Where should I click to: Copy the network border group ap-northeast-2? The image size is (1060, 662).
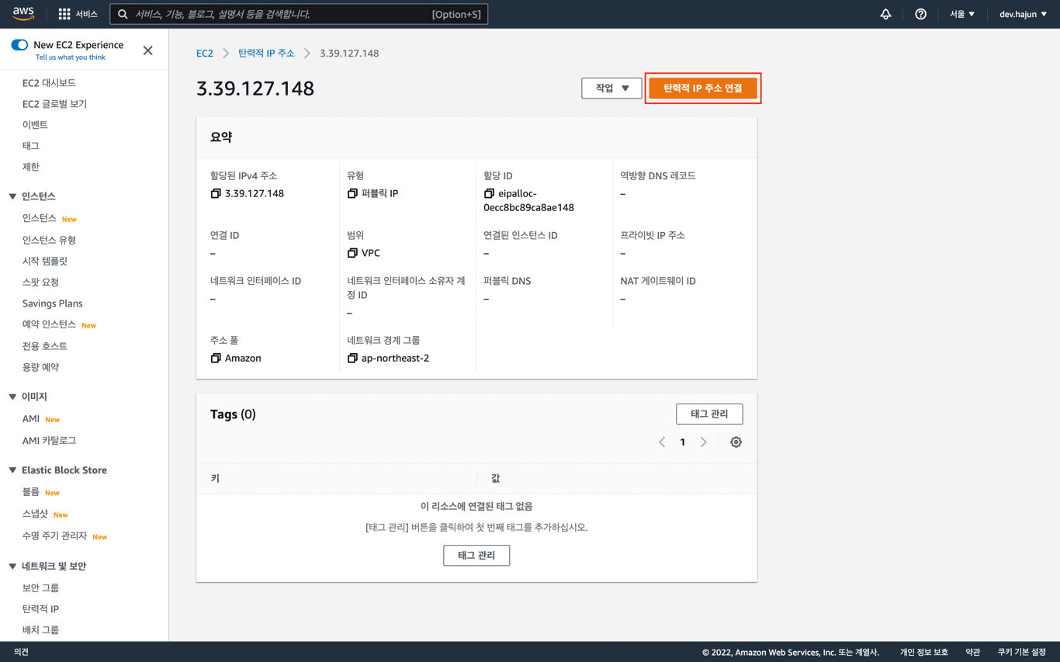point(352,358)
